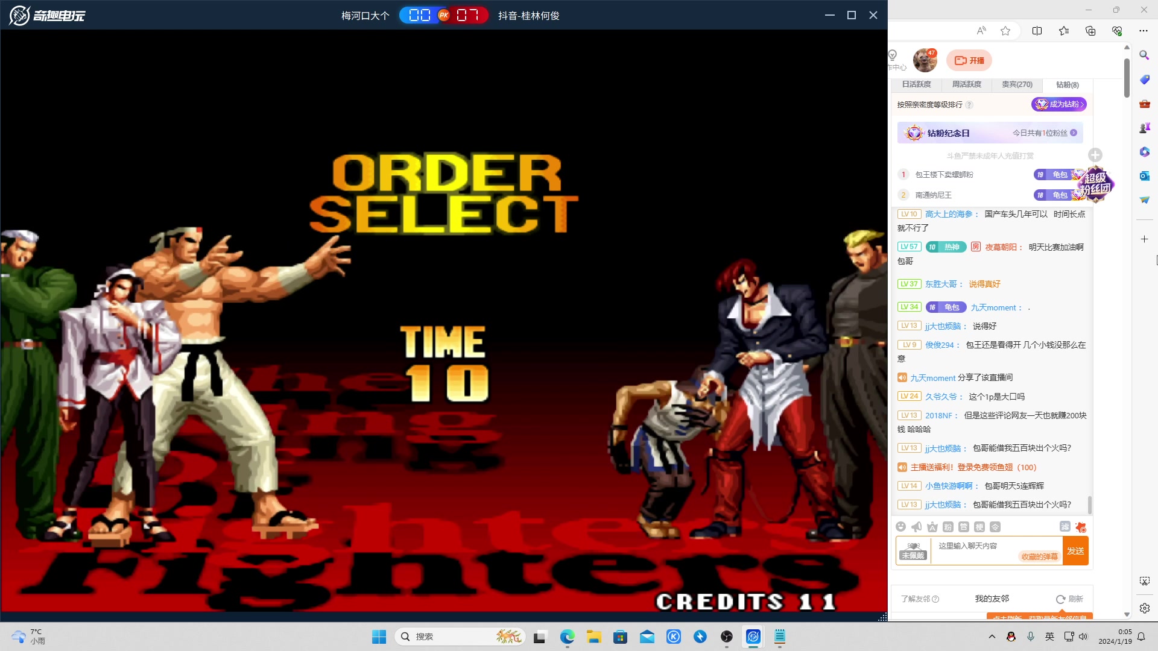Click the 令 chat toolbar icon
The height and width of the screenshot is (651, 1158).
(x=995, y=527)
